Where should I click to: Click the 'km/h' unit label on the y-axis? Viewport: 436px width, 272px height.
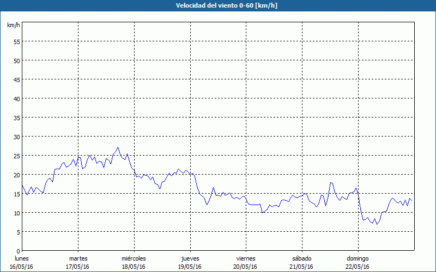point(13,26)
